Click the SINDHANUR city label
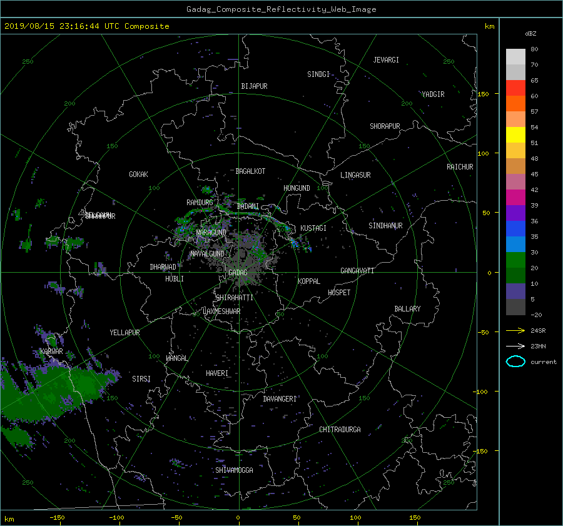 pyautogui.click(x=385, y=226)
